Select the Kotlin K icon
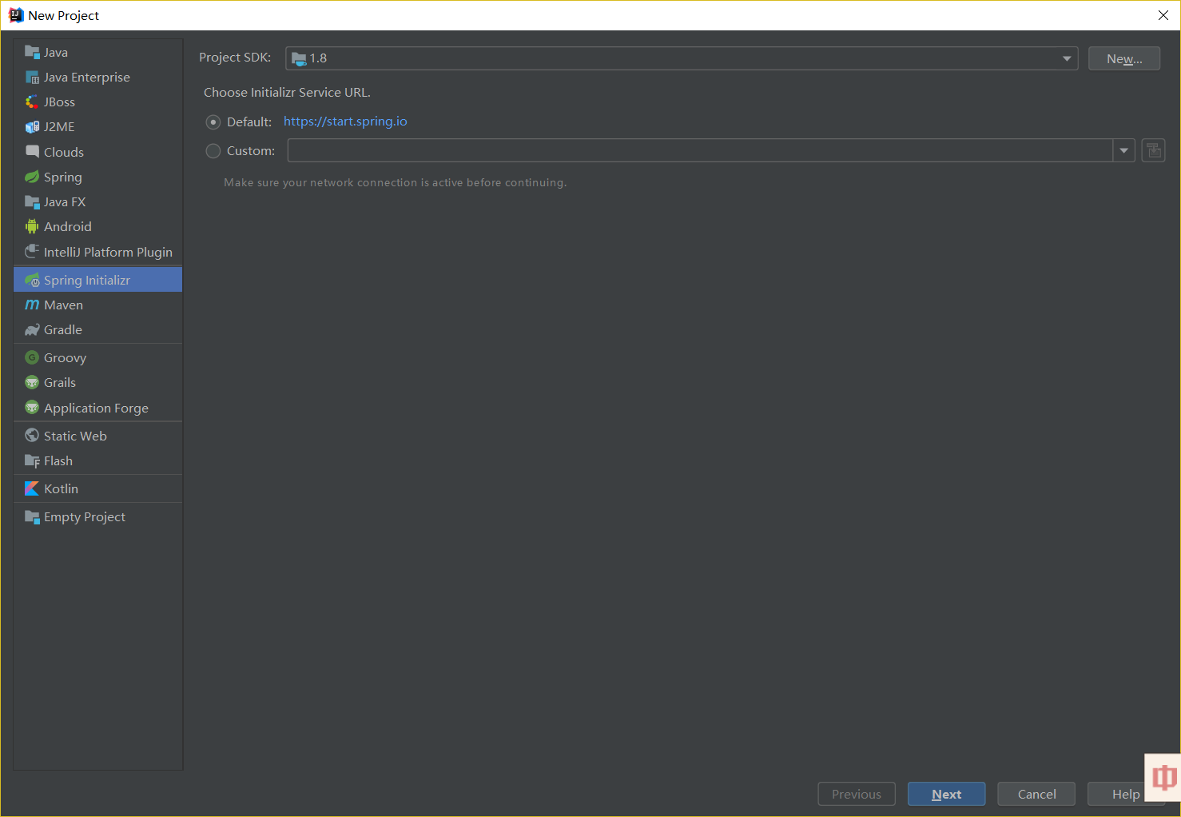Viewport: 1181px width, 817px height. click(32, 488)
